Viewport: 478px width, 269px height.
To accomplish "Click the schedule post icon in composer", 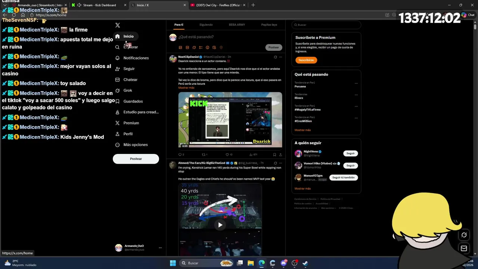I will 214,47.
